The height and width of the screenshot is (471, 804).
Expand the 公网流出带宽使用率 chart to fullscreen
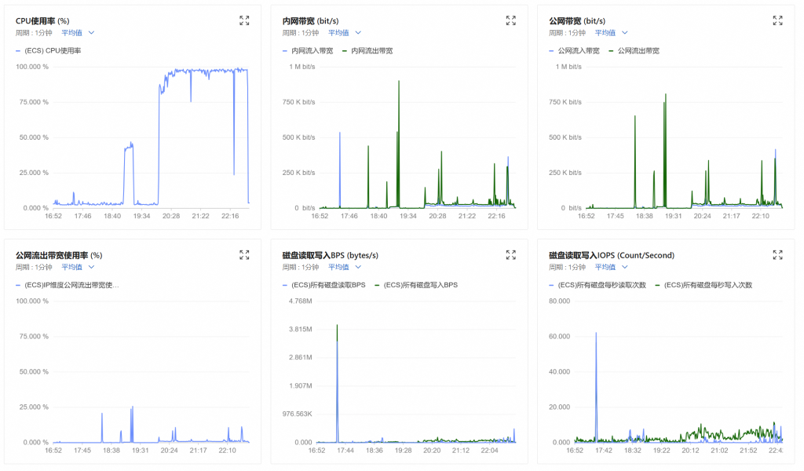point(244,255)
